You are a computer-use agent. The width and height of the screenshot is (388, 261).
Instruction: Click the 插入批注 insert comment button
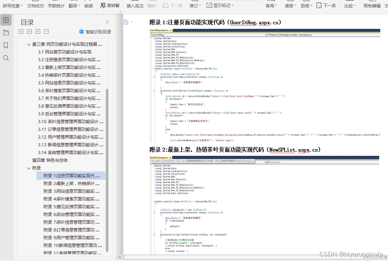(135, 6)
